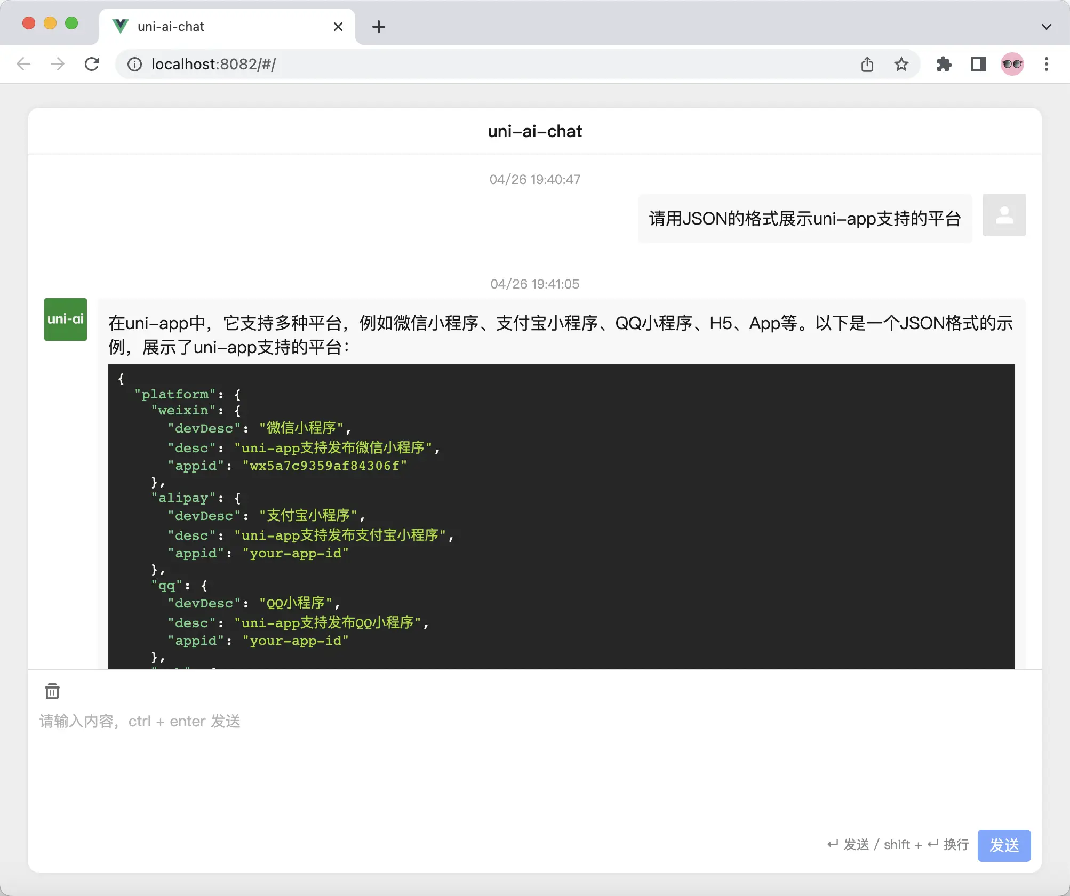Share this page icon
Viewport: 1070px width, 896px height.
click(867, 65)
